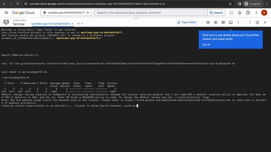Open the console settings three-dot menu
Image resolution: width=271 pixels, height=152 pixels.
click(256, 13)
